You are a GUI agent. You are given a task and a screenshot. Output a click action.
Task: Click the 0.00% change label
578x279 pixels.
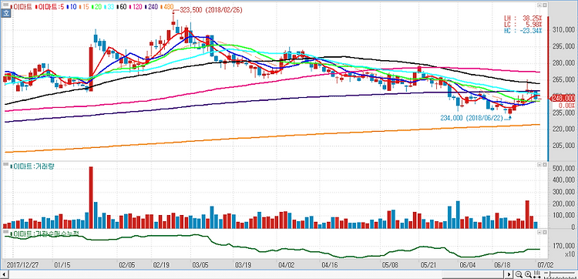click(566, 106)
